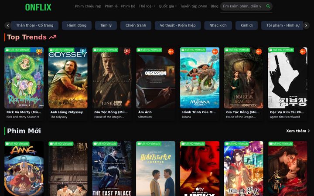314x196 pixels.
Task: Open Rick and Morty Season 9 poster
Action: 24,78
